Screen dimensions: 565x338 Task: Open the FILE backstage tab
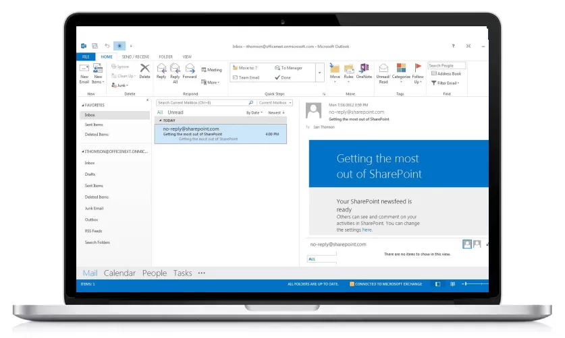[x=86, y=57]
